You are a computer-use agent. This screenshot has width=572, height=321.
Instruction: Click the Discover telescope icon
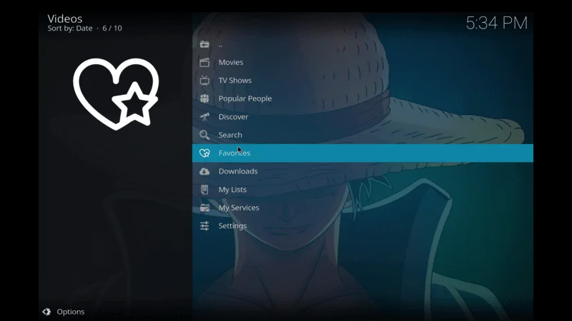coord(204,117)
